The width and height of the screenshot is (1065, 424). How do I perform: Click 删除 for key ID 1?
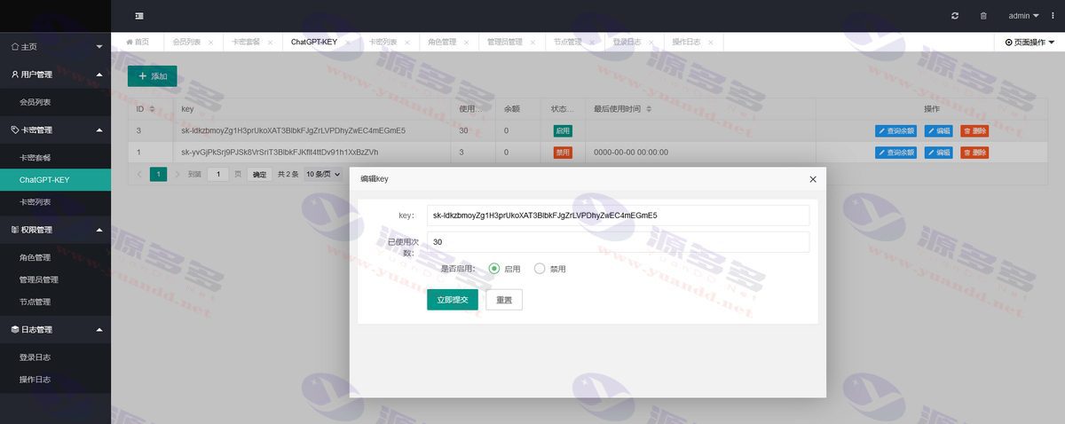pos(974,153)
